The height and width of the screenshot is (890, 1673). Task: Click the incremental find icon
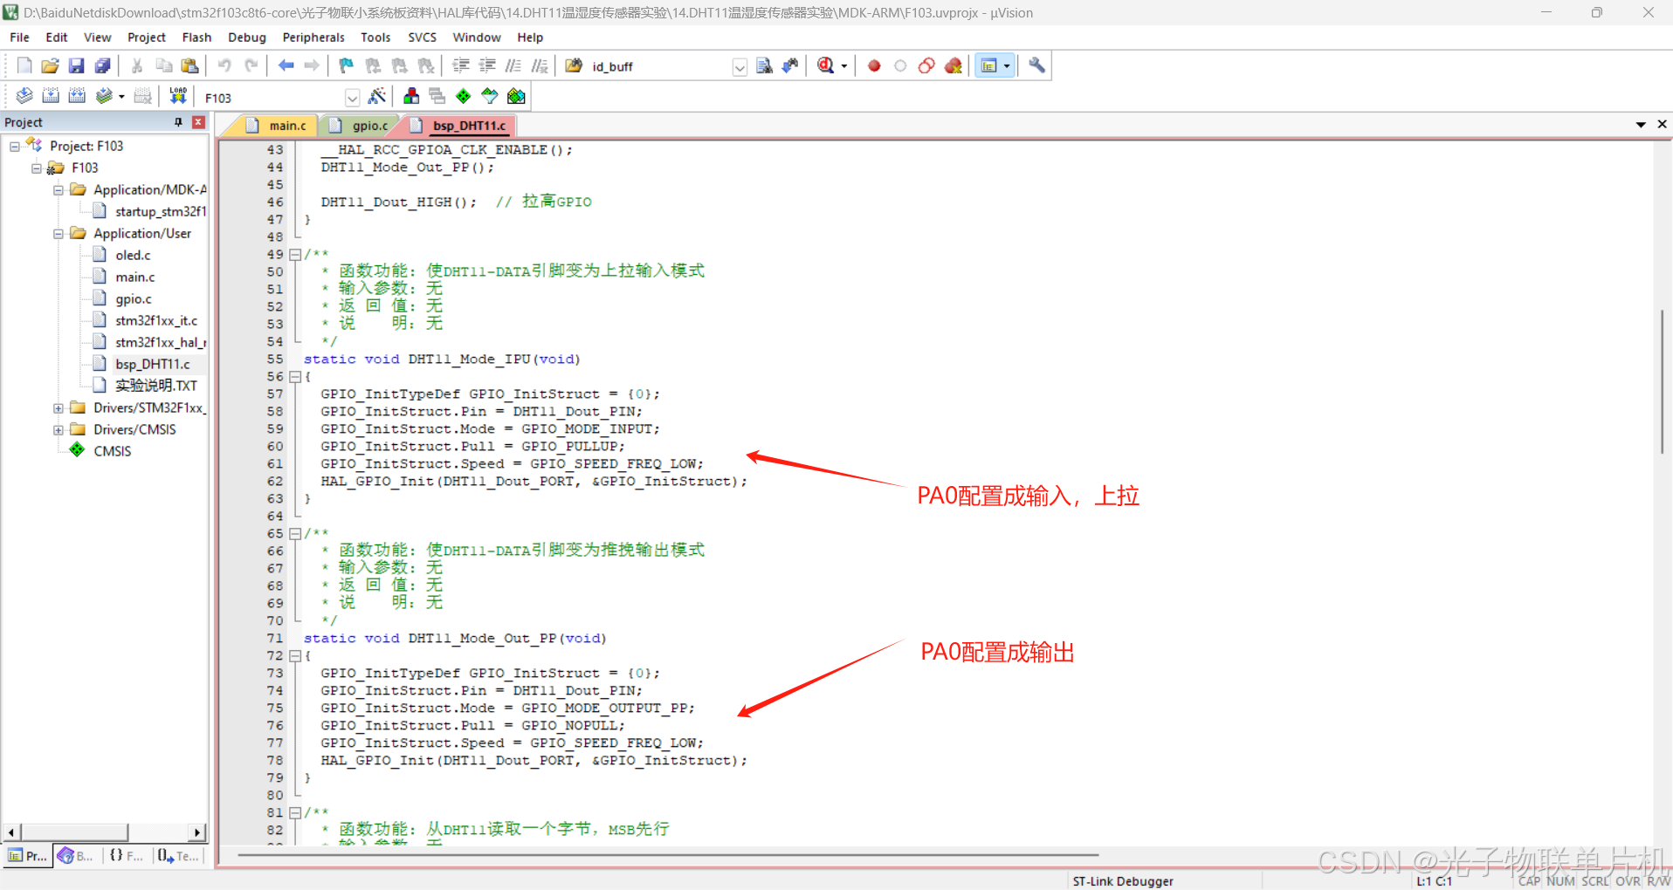point(790,65)
